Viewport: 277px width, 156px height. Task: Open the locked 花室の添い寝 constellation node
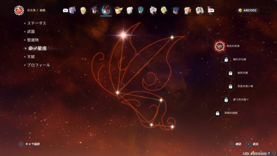click(231, 86)
